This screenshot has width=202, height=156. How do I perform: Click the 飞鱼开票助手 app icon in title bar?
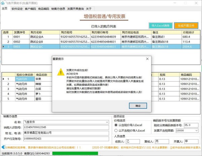(3, 2)
